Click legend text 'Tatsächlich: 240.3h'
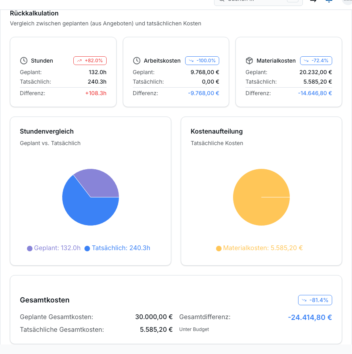The width and height of the screenshot is (352, 354). coord(121,248)
